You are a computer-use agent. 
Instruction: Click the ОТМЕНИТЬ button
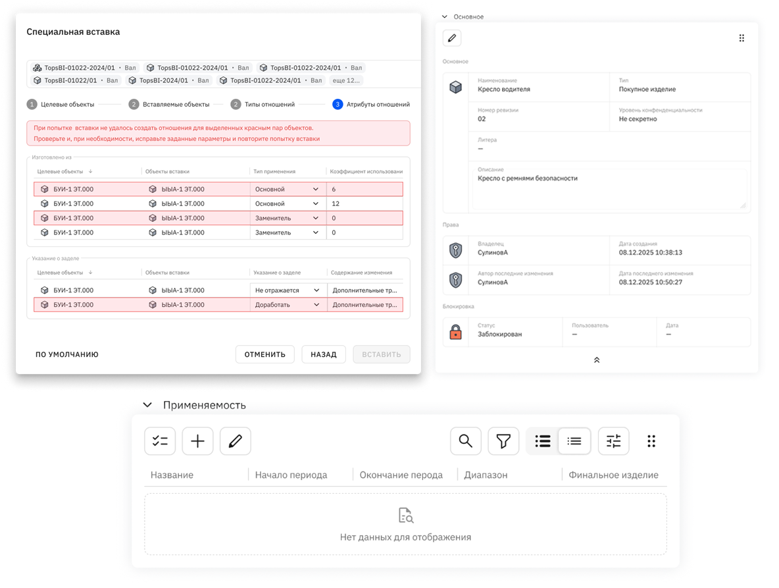[264, 354]
